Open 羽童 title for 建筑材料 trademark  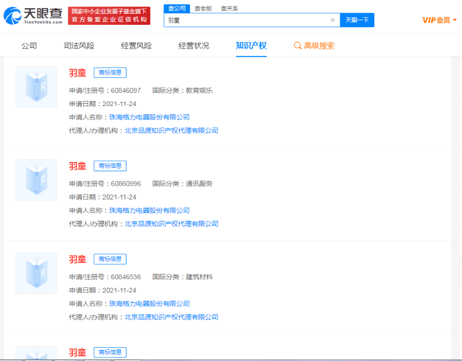coord(77,259)
